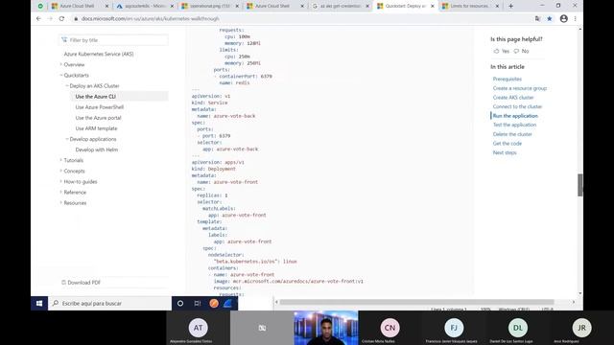Jump to Connect to the cluster

click(x=517, y=106)
